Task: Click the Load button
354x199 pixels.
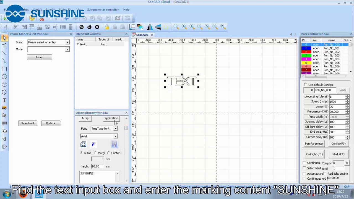Action: 39,57
